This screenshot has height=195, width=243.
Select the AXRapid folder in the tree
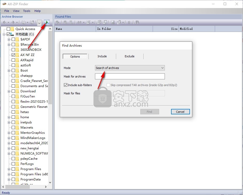pos(27,60)
